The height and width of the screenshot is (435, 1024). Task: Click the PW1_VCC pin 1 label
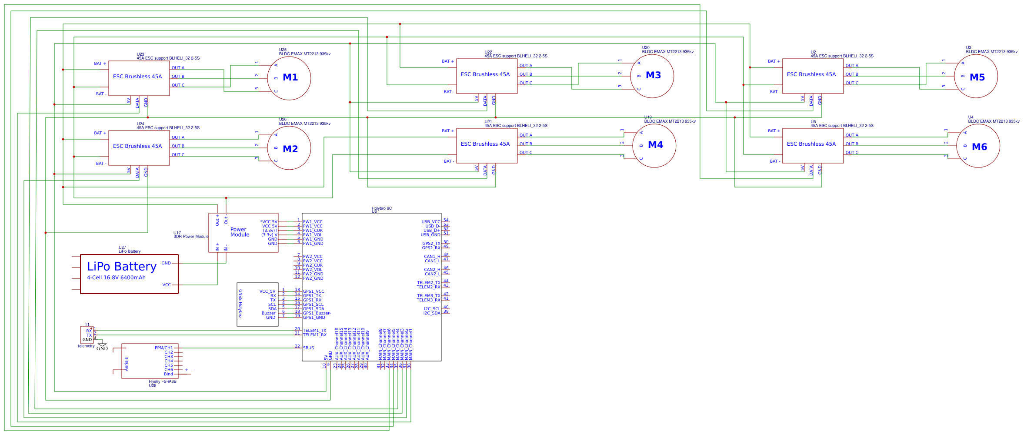tap(313, 222)
